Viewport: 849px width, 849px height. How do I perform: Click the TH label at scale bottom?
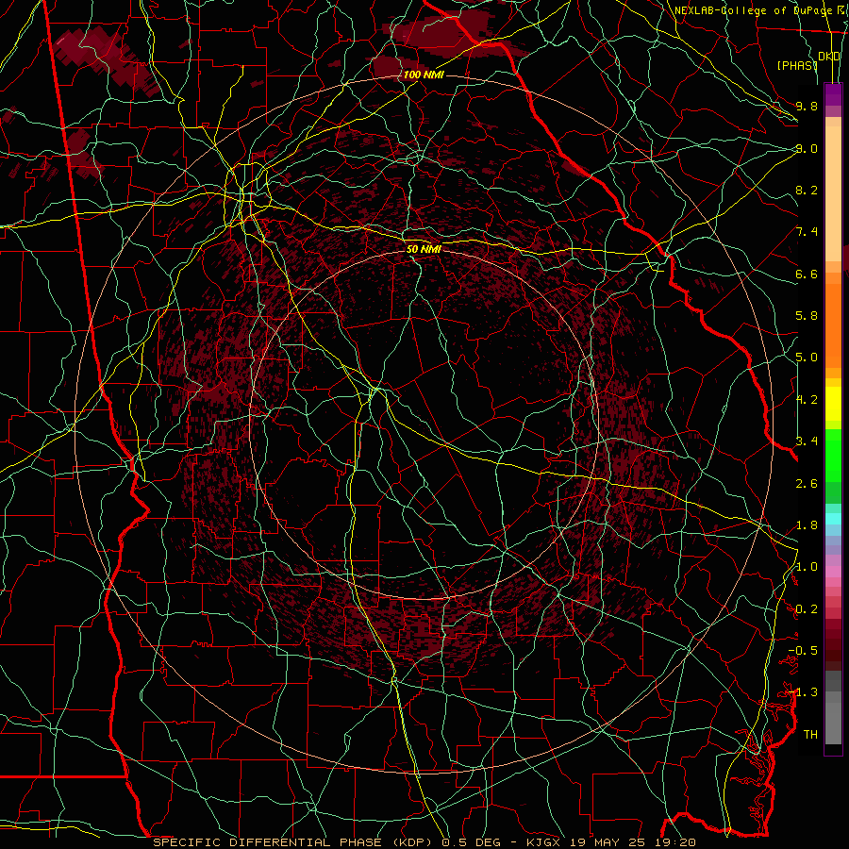pyautogui.click(x=810, y=735)
